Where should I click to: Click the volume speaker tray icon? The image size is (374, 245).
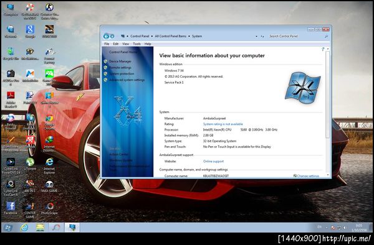pos(345,228)
